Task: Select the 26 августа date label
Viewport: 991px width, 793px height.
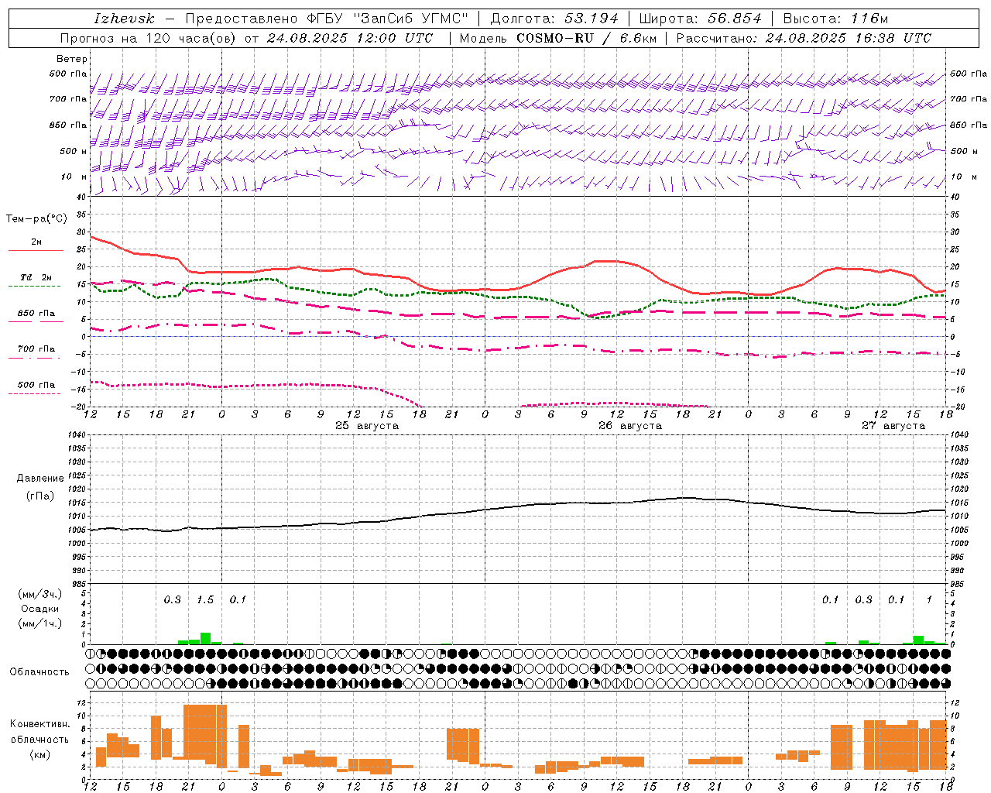Action: tap(630, 426)
